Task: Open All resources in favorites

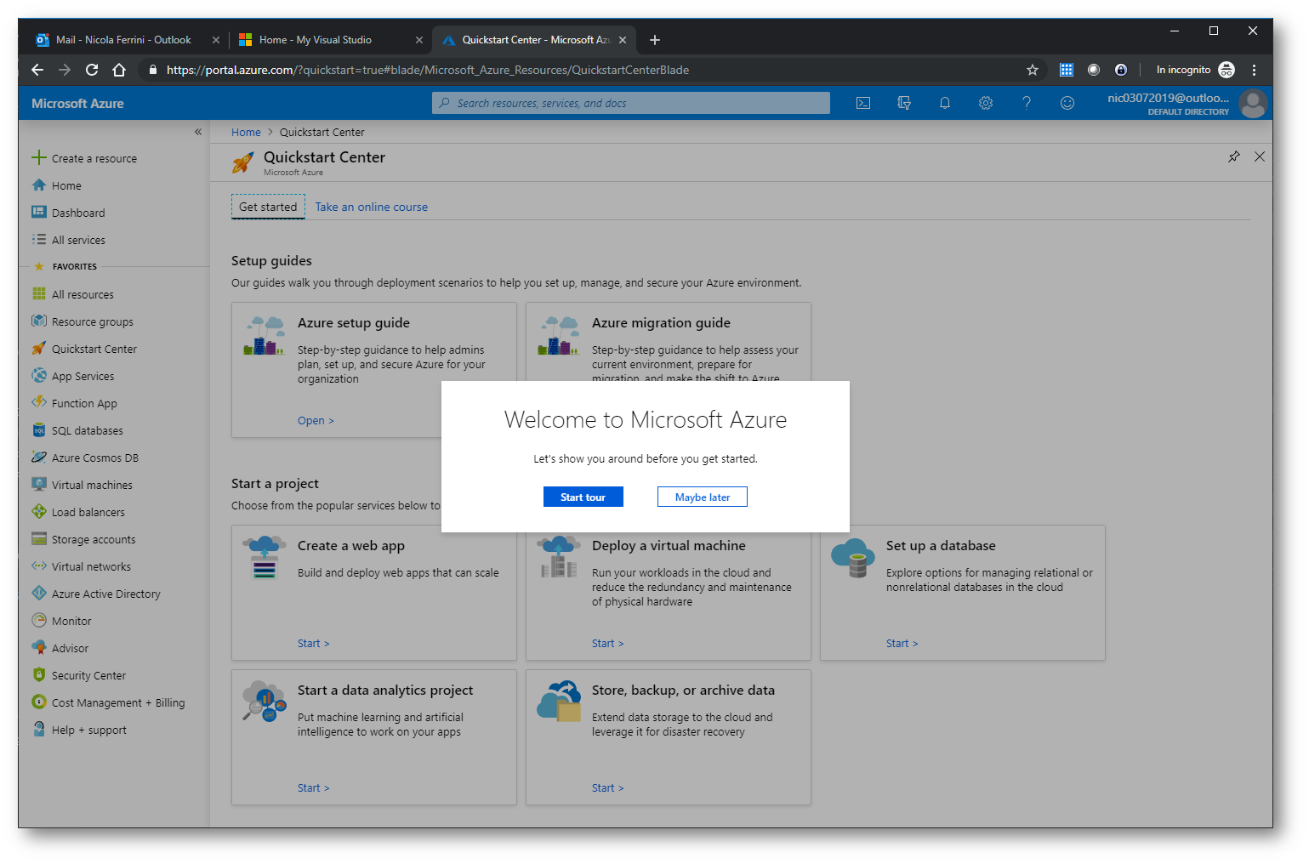Action: pyautogui.click(x=83, y=294)
